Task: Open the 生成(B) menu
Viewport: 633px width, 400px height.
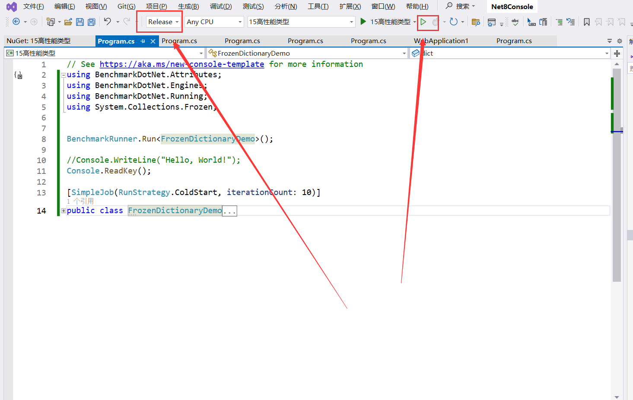Action: (x=188, y=6)
